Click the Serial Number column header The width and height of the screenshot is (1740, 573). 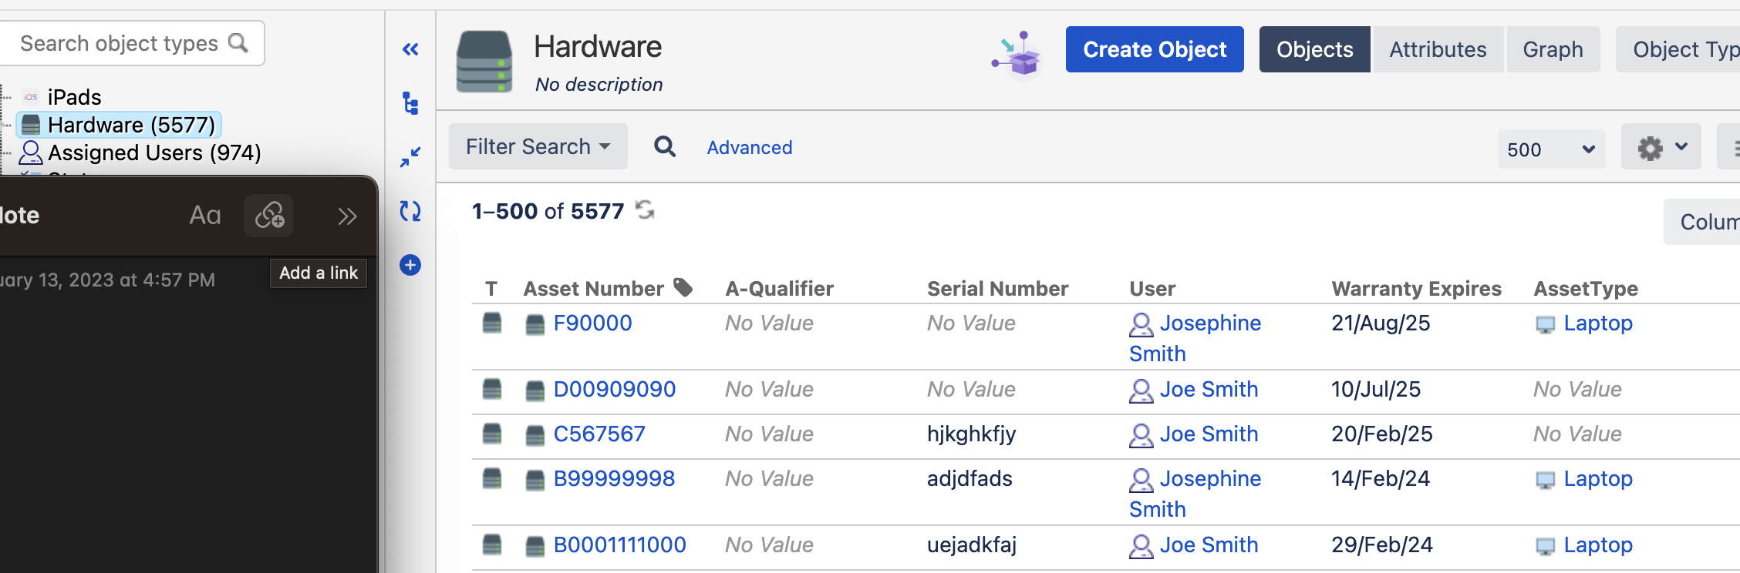click(997, 288)
